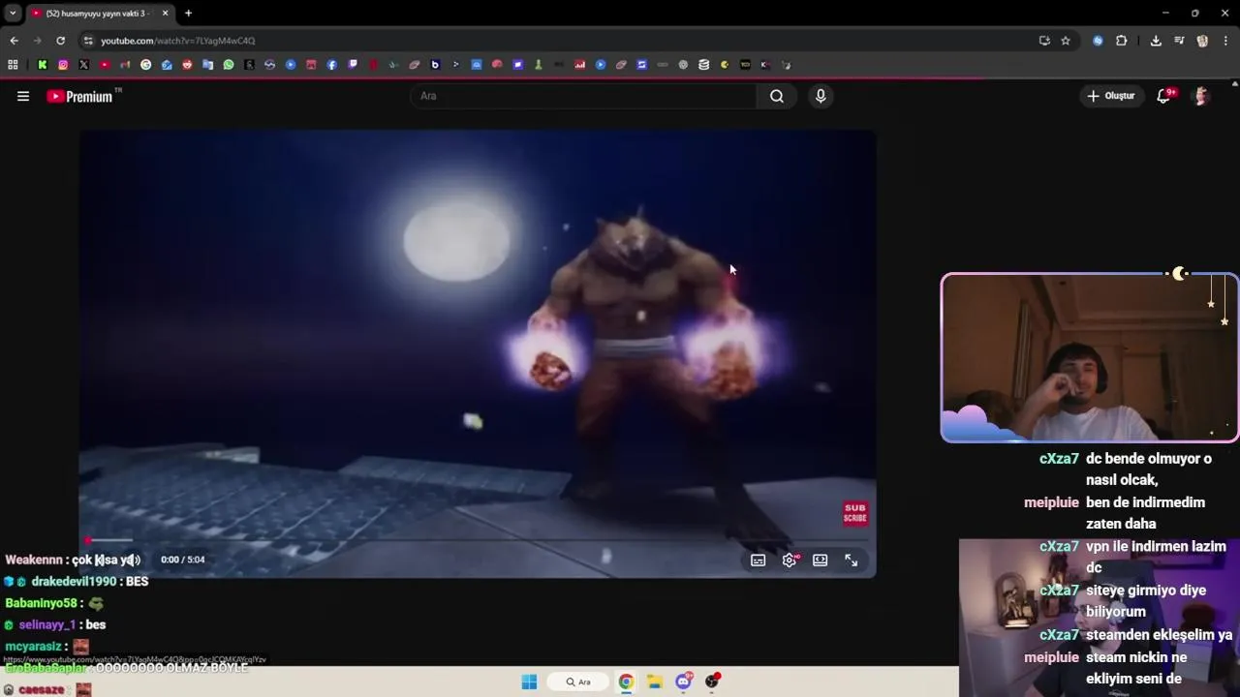Click chat username caesaze
Viewport: 1240px width, 697px height.
click(41, 690)
